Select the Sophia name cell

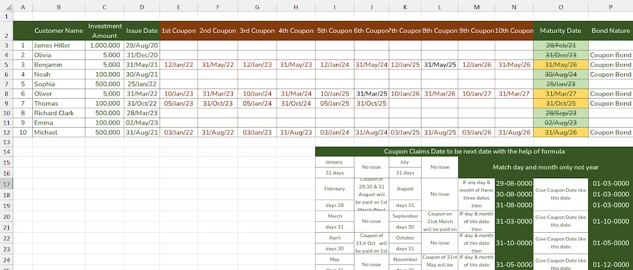(58, 84)
